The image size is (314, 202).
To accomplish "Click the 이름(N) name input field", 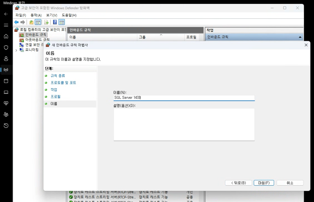I will point(184,98).
